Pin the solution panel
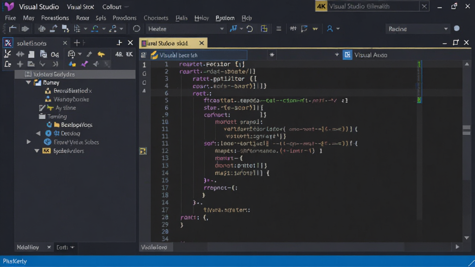The image size is (475, 267). point(119,43)
